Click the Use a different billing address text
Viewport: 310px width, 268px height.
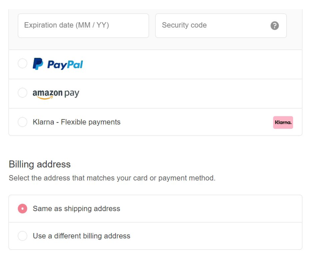click(82, 236)
